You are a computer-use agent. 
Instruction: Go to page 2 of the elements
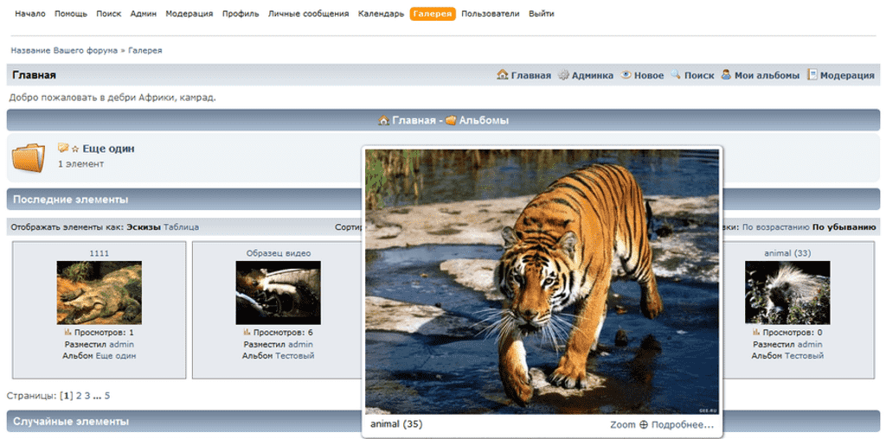[79, 396]
